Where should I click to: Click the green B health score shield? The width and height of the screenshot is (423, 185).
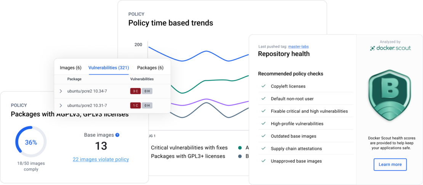pos(389,96)
